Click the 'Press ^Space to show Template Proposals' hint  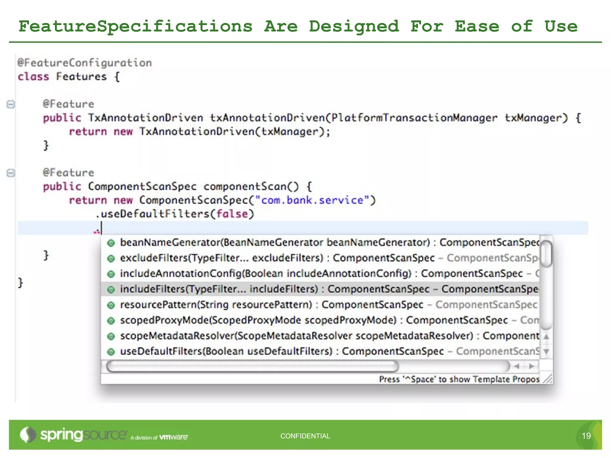pos(459,379)
